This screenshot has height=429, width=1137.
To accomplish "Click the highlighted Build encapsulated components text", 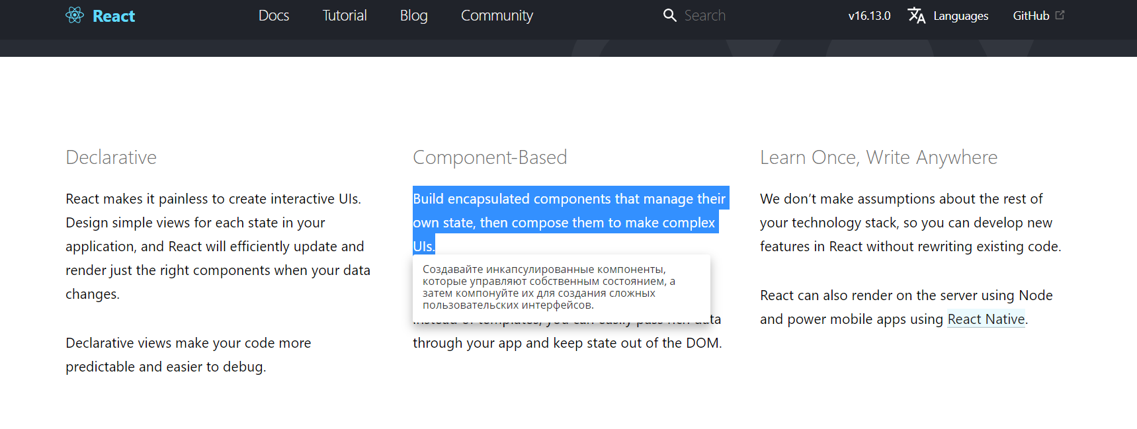I will coord(571,222).
